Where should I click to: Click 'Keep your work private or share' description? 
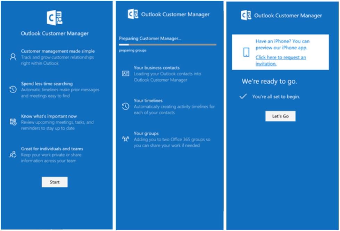tap(51, 158)
